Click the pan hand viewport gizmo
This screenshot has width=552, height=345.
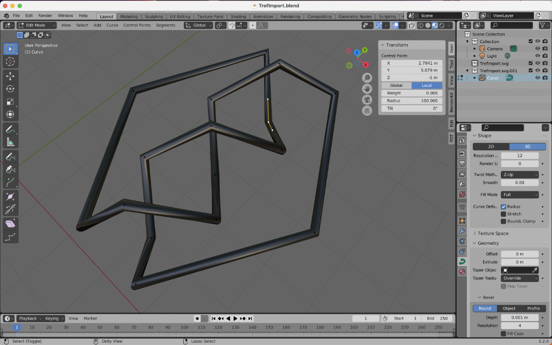[367, 88]
